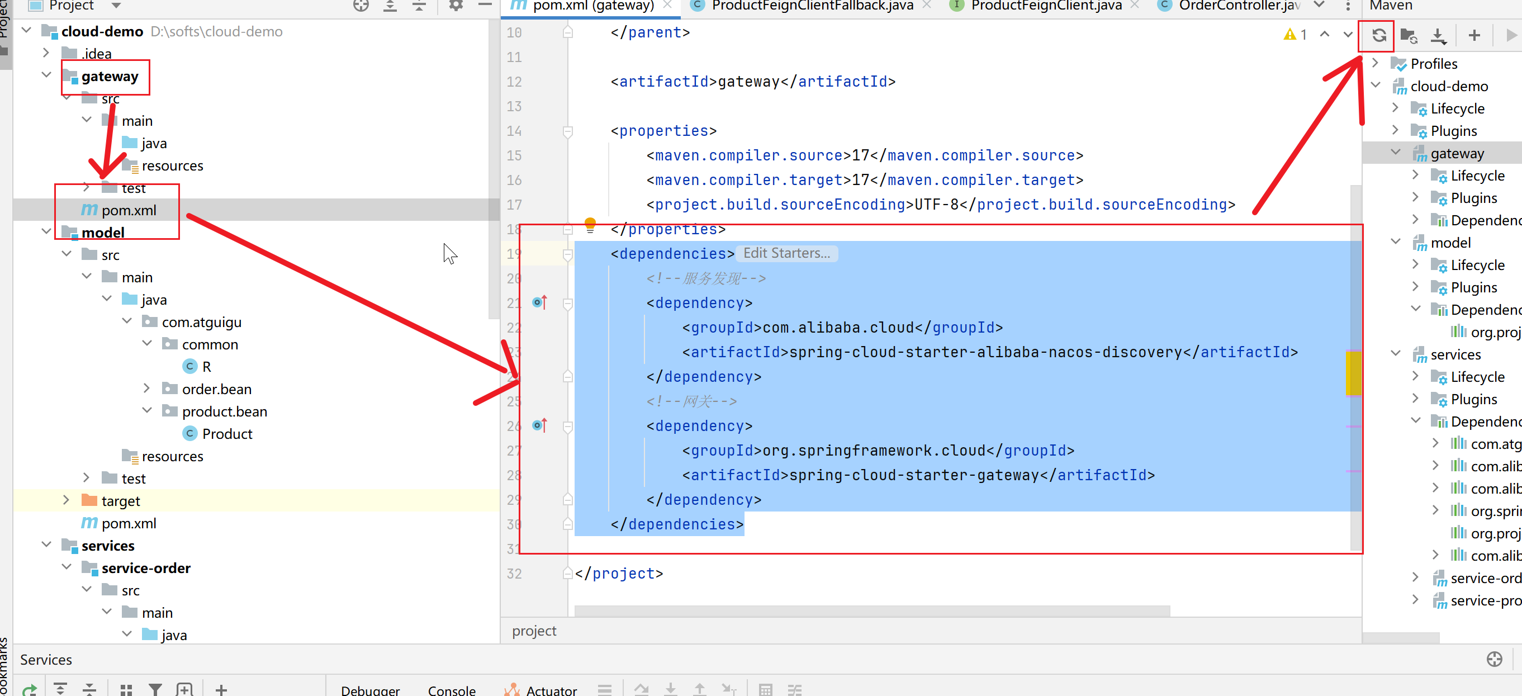The width and height of the screenshot is (1522, 696).
Task: Open the Actuator tab in Services
Action: point(541,689)
